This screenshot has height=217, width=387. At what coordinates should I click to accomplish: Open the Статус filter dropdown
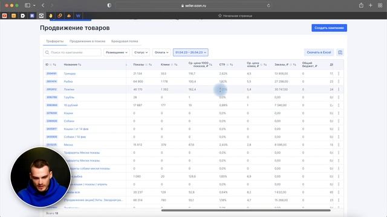141,52
